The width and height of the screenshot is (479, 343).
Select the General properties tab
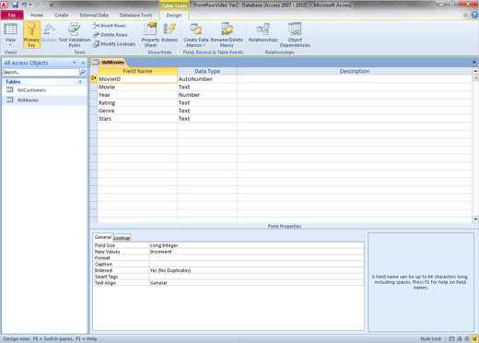coord(103,237)
